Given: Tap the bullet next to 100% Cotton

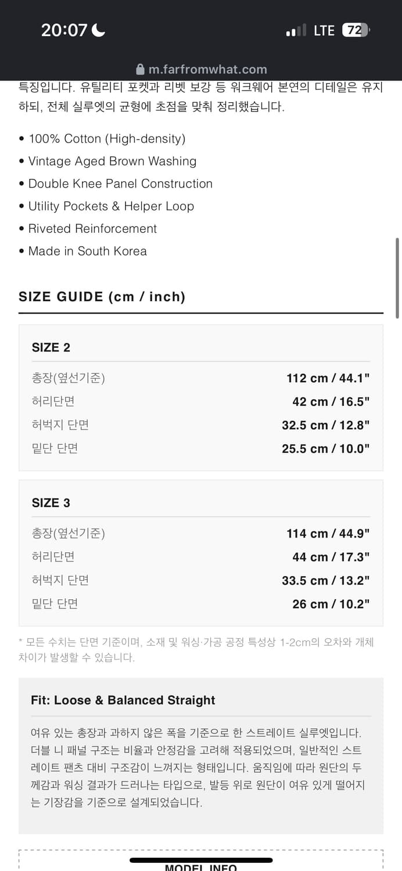Looking at the screenshot, I should coord(21,139).
